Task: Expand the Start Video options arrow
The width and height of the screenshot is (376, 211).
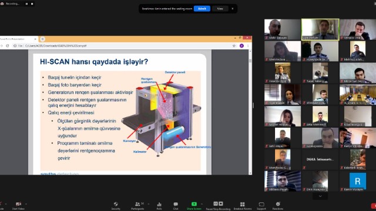Action: pos(26,204)
